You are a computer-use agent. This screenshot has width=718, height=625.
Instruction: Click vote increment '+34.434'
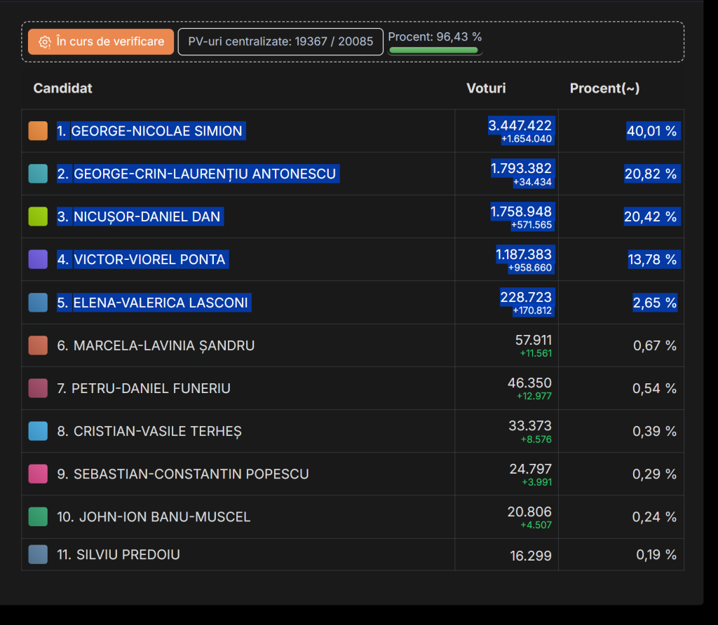point(533,182)
